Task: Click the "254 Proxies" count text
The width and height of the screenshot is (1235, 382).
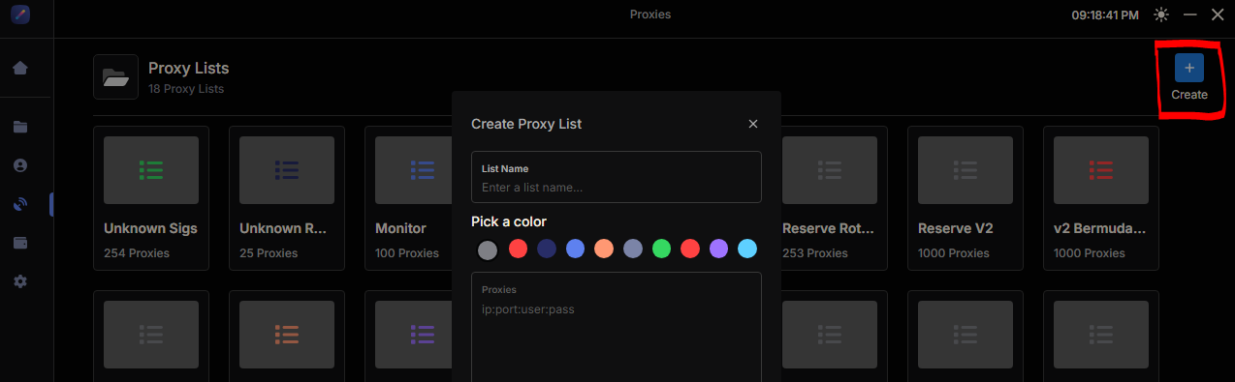Action: point(137,253)
